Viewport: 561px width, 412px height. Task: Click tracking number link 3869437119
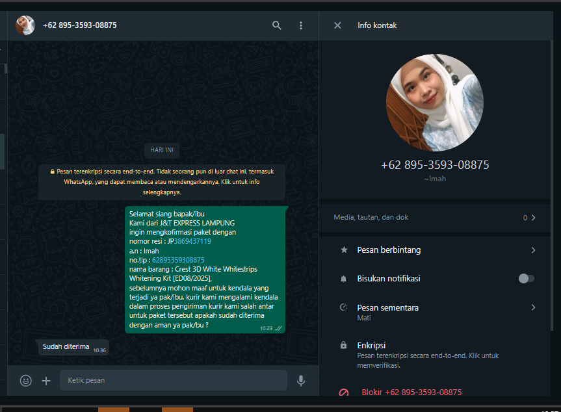point(192,241)
